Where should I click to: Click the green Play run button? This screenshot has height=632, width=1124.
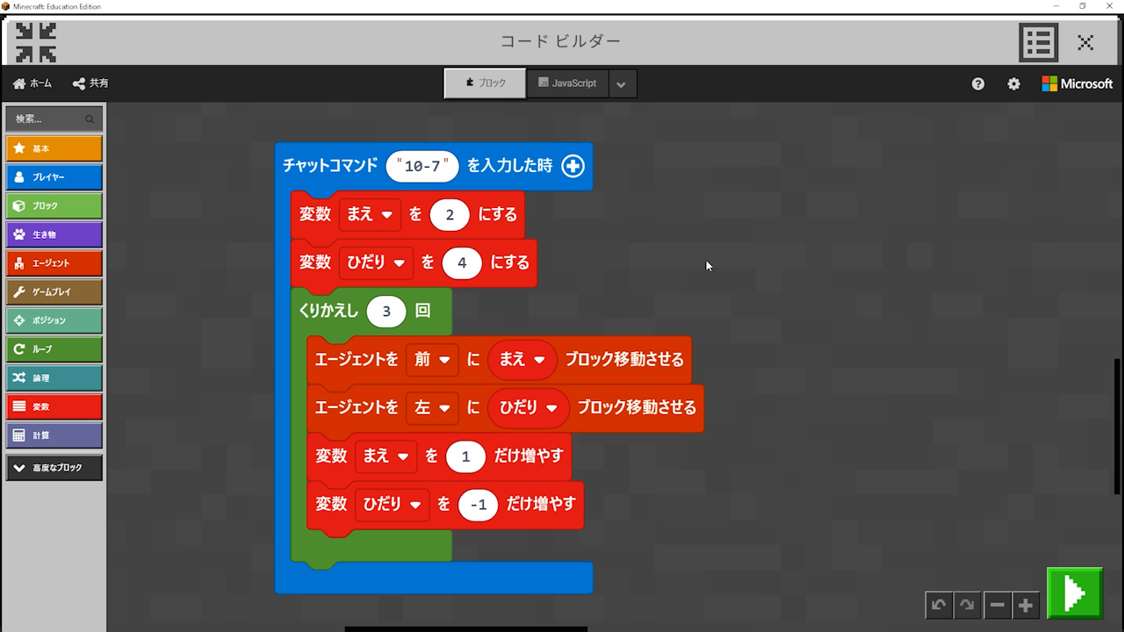pos(1075,593)
